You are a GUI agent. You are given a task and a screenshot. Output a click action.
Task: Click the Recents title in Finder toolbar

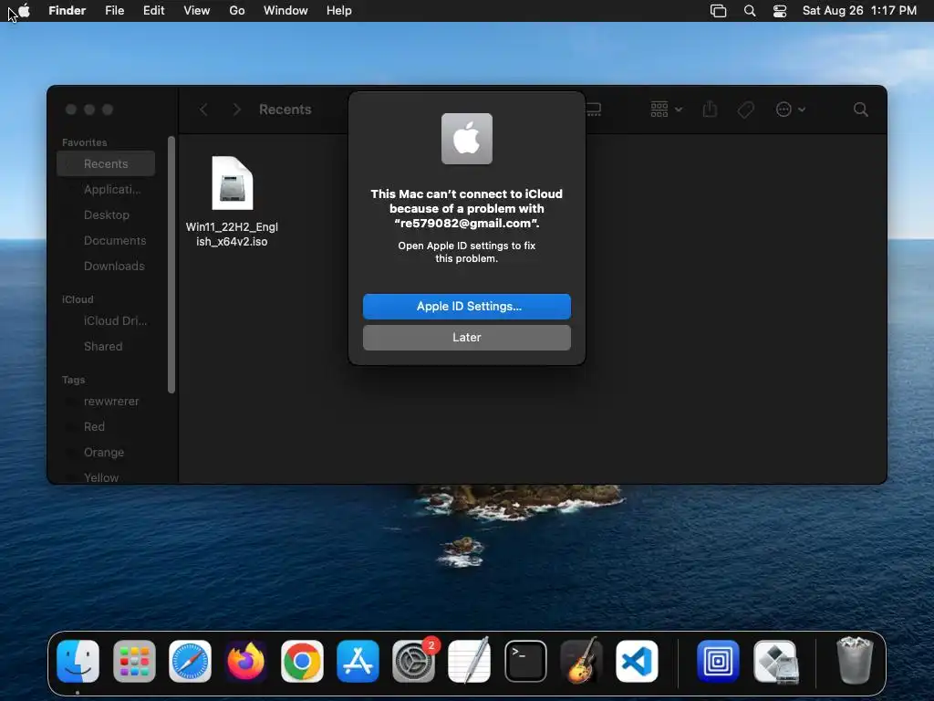[x=285, y=110]
